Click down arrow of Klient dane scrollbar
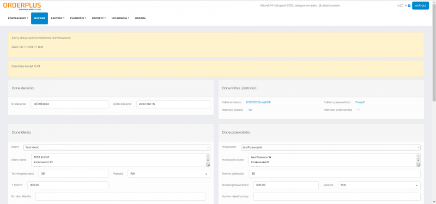The height and width of the screenshot is (204, 436). pos(208,160)
